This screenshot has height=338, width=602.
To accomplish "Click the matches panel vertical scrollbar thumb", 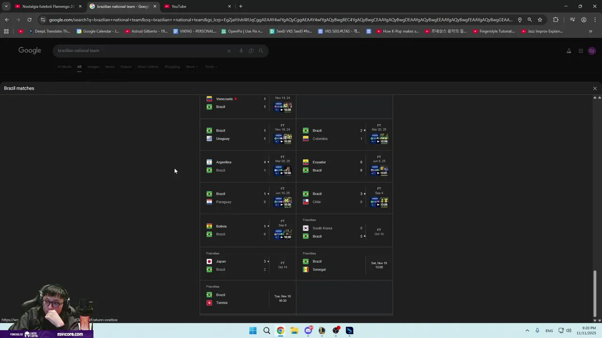I will click(x=595, y=293).
